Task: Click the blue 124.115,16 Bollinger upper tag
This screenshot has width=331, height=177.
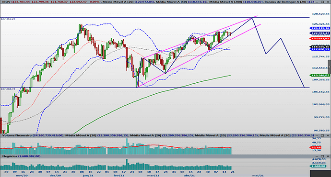Action: (x=319, y=28)
